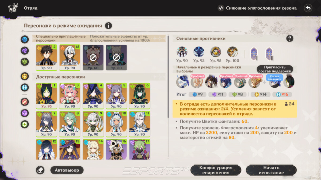This screenshot has height=180, width=321.
Task: Click Пригласить состав поддержки
Action: point(275,69)
